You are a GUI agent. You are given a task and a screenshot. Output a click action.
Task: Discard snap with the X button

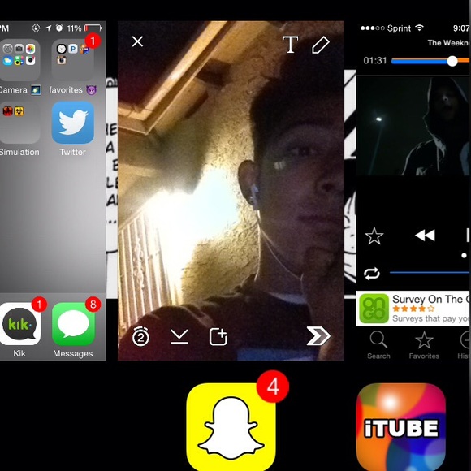137,41
